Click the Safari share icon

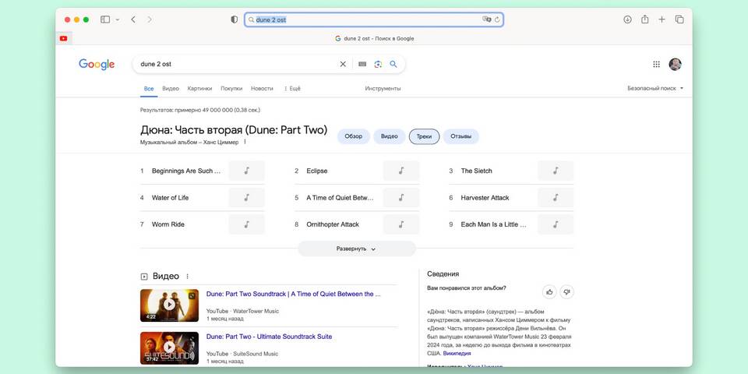click(x=644, y=19)
